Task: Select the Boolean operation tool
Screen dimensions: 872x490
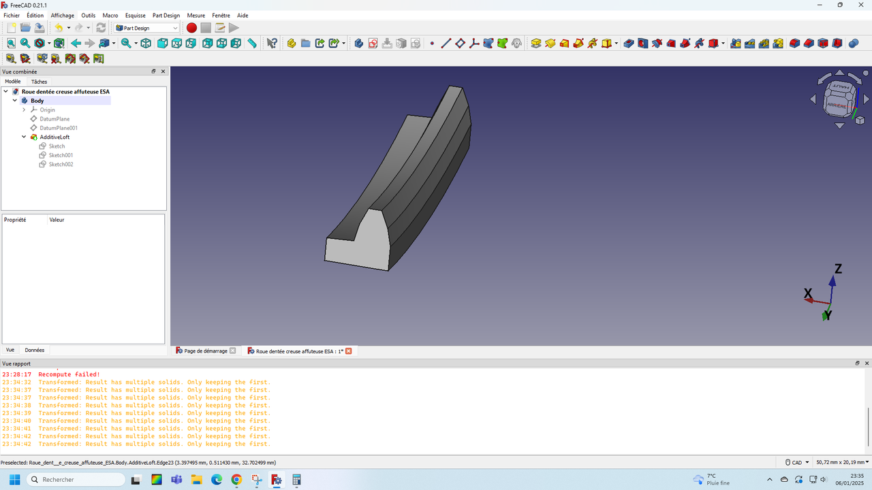Action: (x=854, y=44)
